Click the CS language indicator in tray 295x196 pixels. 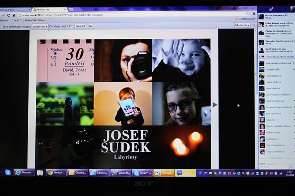coord(200,173)
